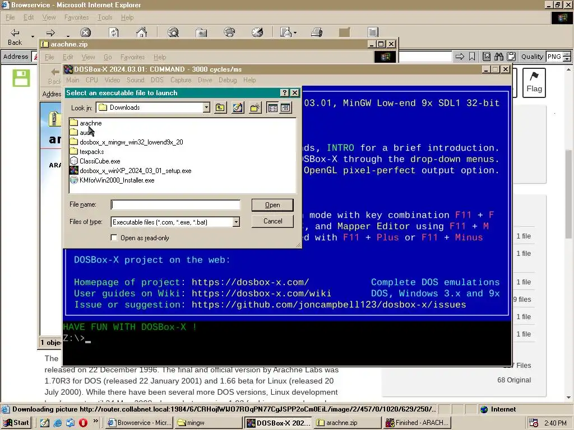
Task: Toggle Open as read-only checkbox
Action: tap(114, 237)
